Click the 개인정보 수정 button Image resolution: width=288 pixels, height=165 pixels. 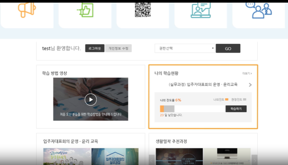(118, 48)
